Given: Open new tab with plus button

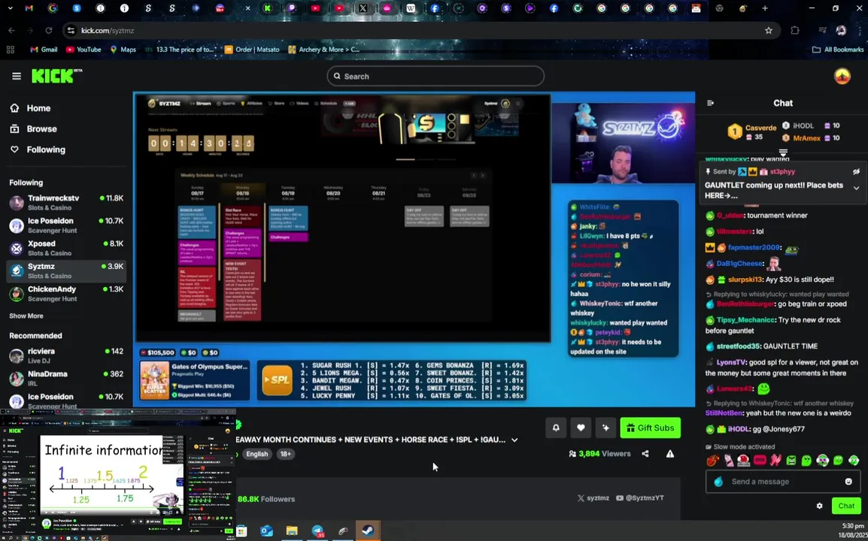Looking at the screenshot, I should pyautogui.click(x=765, y=8).
